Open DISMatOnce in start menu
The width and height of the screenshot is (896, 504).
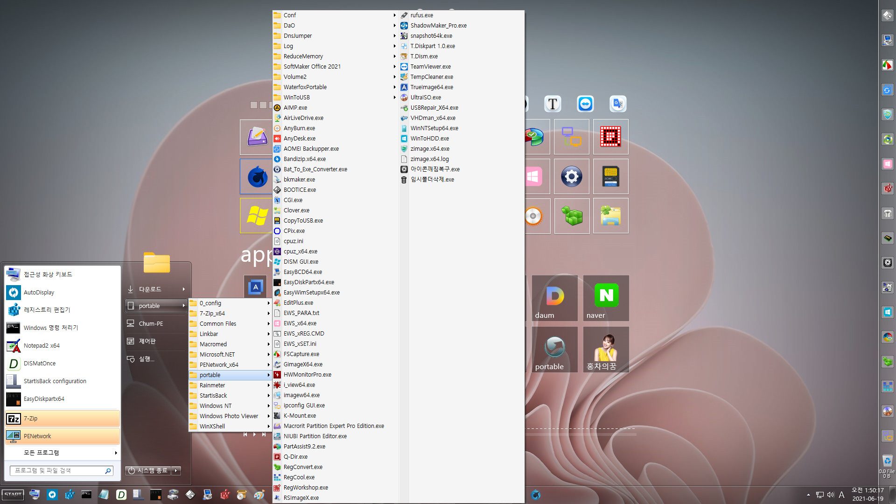[63, 364]
